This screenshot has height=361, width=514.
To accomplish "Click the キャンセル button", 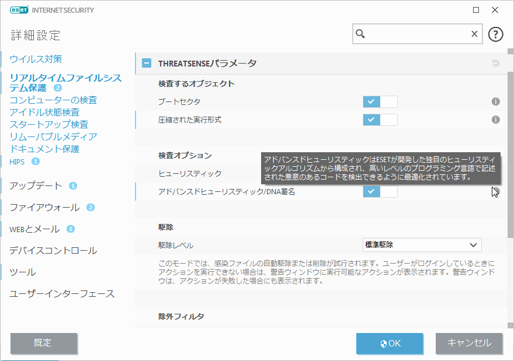I will click(x=469, y=344).
